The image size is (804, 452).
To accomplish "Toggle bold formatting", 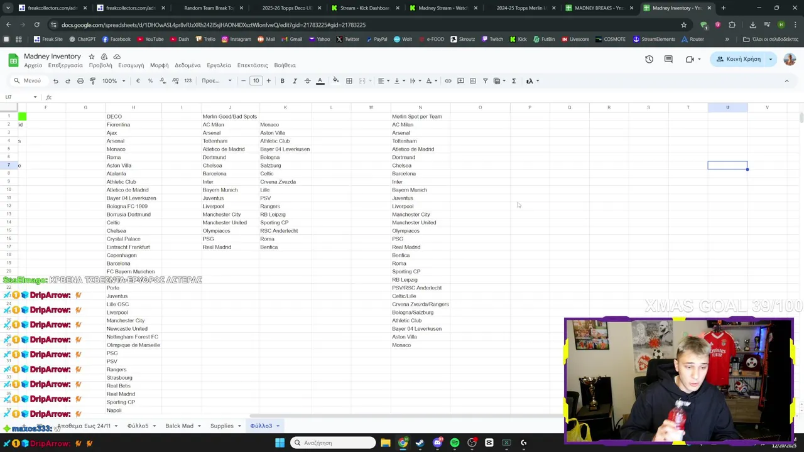I will 283,81.
